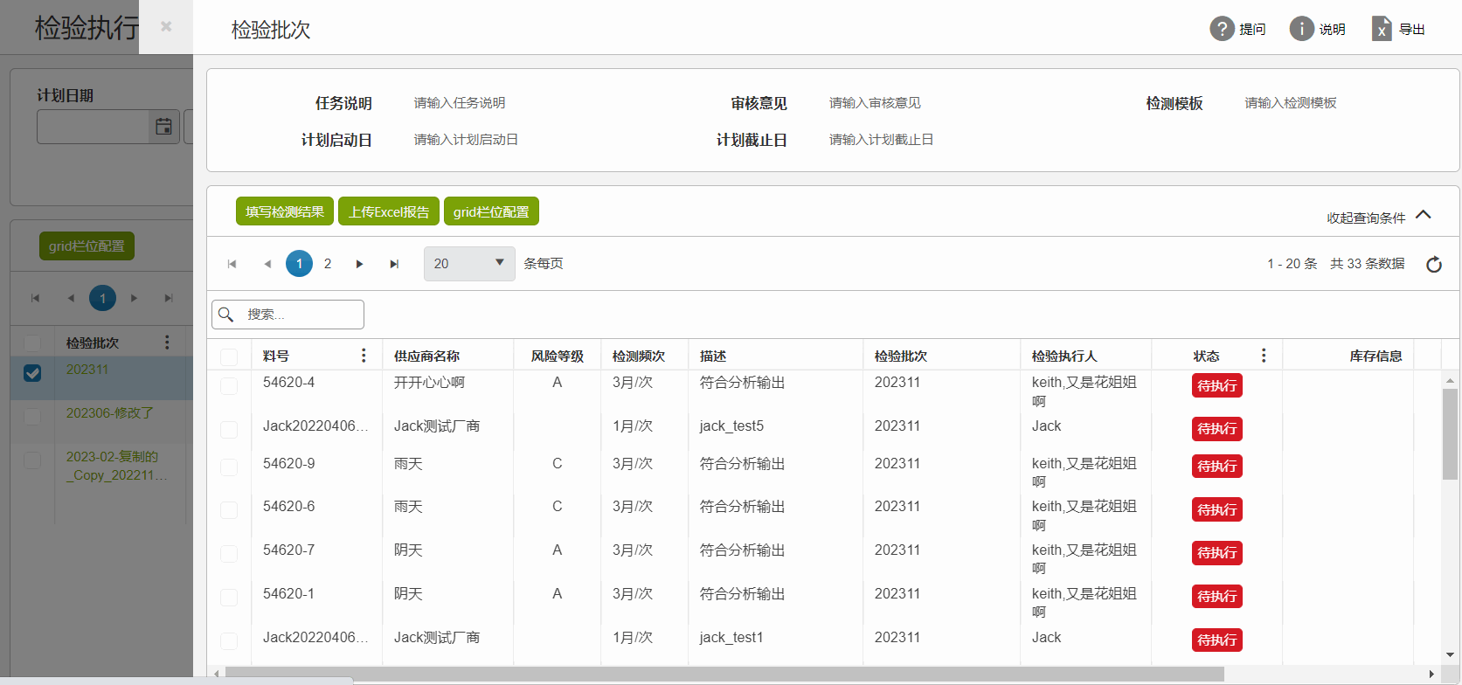The height and width of the screenshot is (685, 1462).
Task: Check the row 54620-4 checkbox
Action: tap(229, 386)
